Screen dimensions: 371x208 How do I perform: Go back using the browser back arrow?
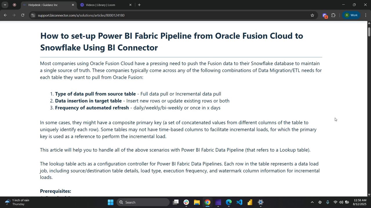pos(5,15)
